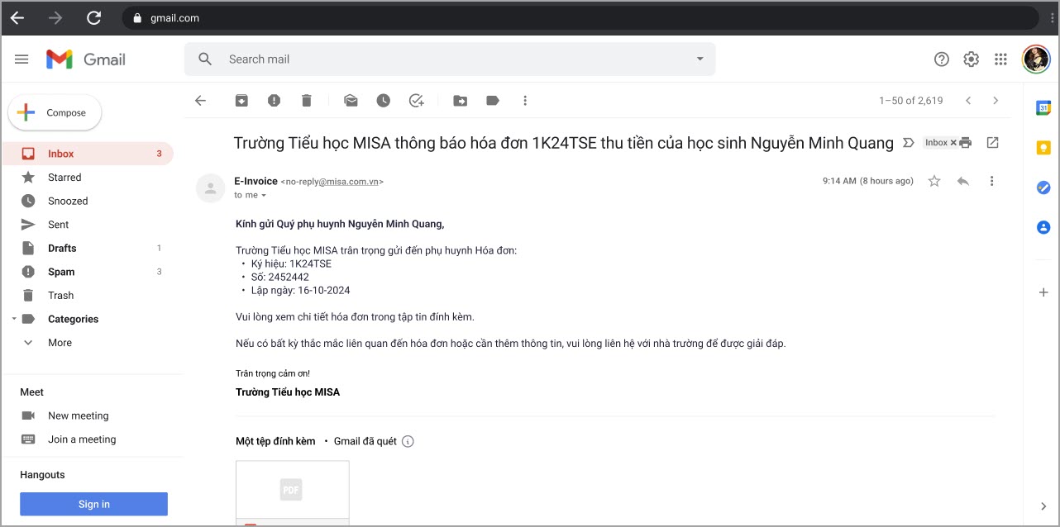Start a New meeting

[78, 415]
